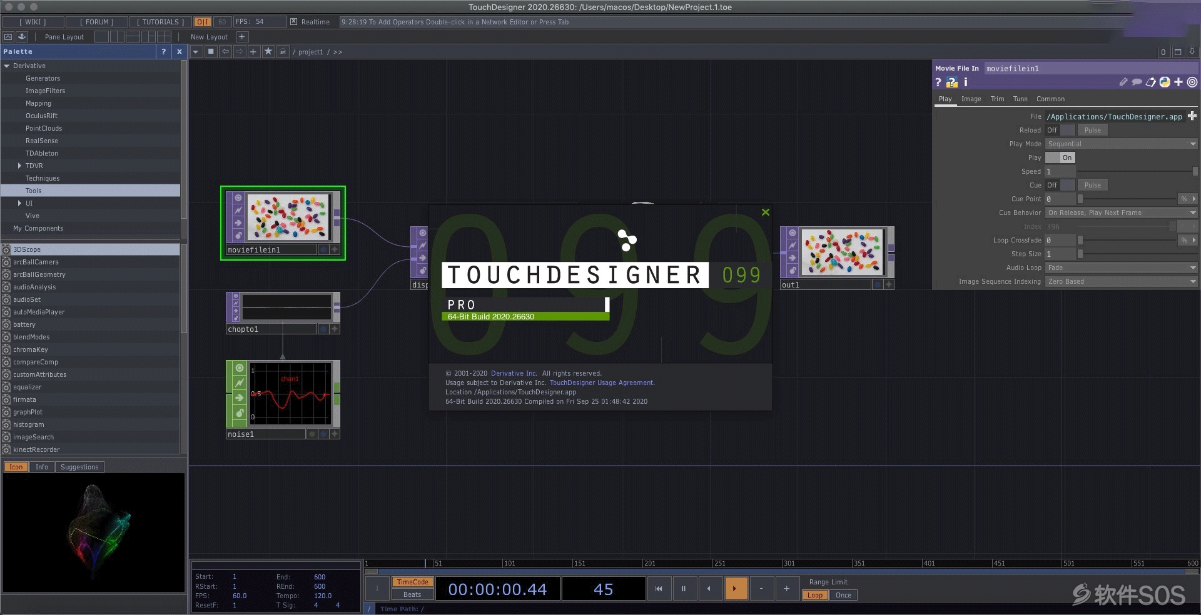This screenshot has height=615, width=1201.
Task: Add an operator with the plus button beside the network path
Action: [x=253, y=52]
